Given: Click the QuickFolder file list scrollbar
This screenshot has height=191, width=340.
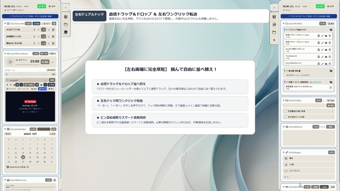Looking at the screenshot, I should tap(333, 36).
